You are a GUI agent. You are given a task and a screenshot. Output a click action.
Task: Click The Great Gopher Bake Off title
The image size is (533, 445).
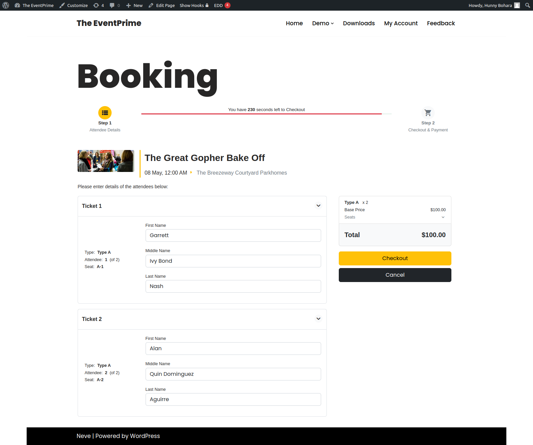(x=205, y=158)
